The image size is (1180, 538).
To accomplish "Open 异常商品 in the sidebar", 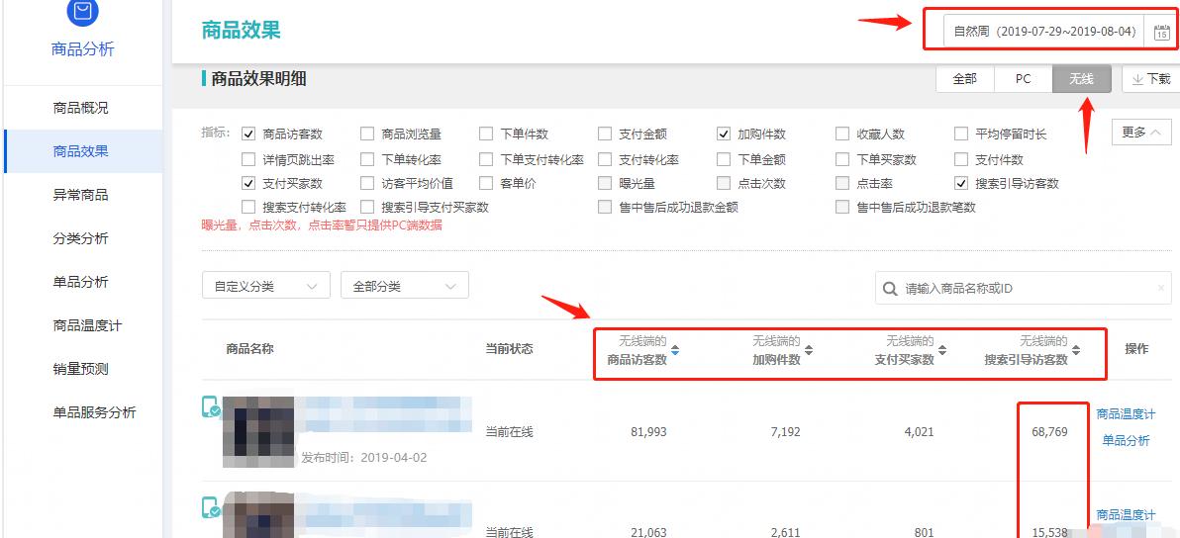I will click(81, 195).
